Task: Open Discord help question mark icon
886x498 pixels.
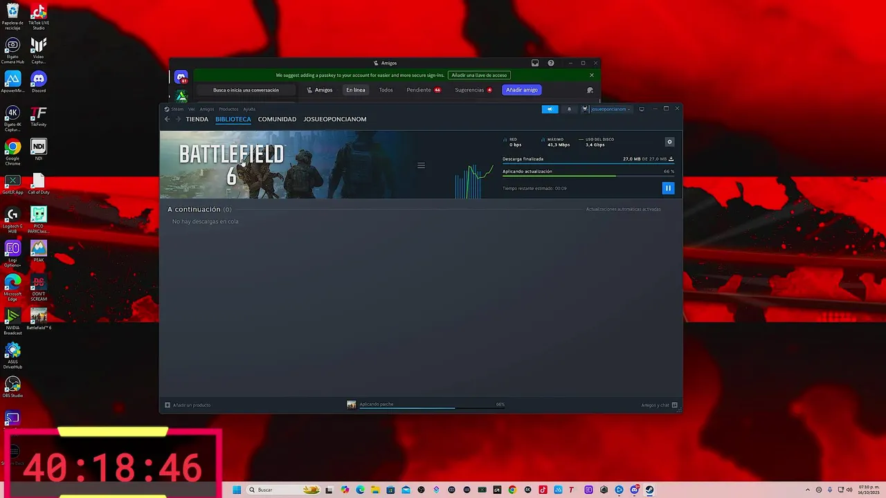Action: coord(551,63)
